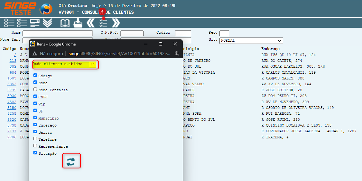Image resolution: width=362 pixels, height=181 pixels.
Task: Go to next page with double right chevron
Action: click(x=116, y=23)
